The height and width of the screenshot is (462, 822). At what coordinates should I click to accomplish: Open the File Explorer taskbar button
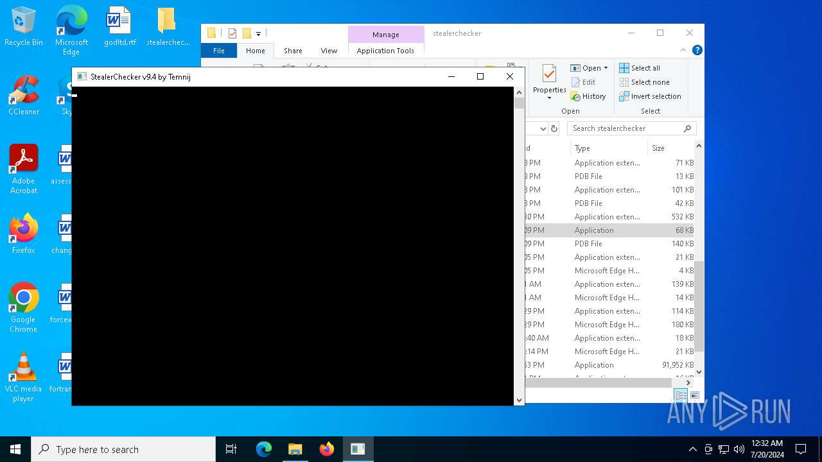[295, 449]
